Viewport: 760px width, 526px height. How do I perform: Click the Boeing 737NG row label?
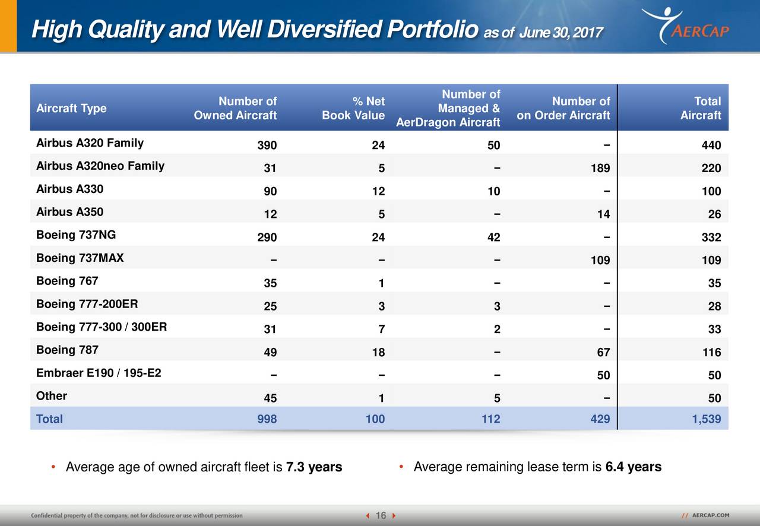click(x=76, y=235)
